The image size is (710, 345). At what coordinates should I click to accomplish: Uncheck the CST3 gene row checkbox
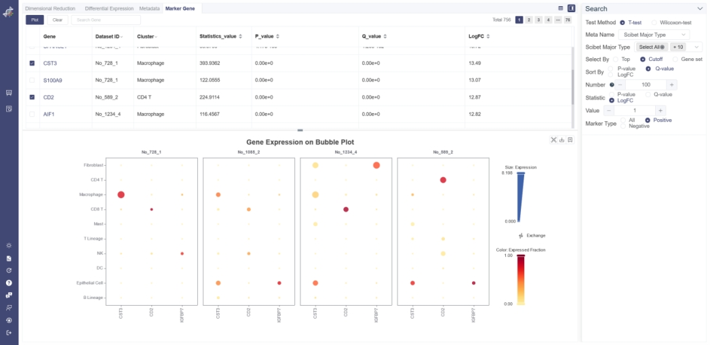pos(32,63)
